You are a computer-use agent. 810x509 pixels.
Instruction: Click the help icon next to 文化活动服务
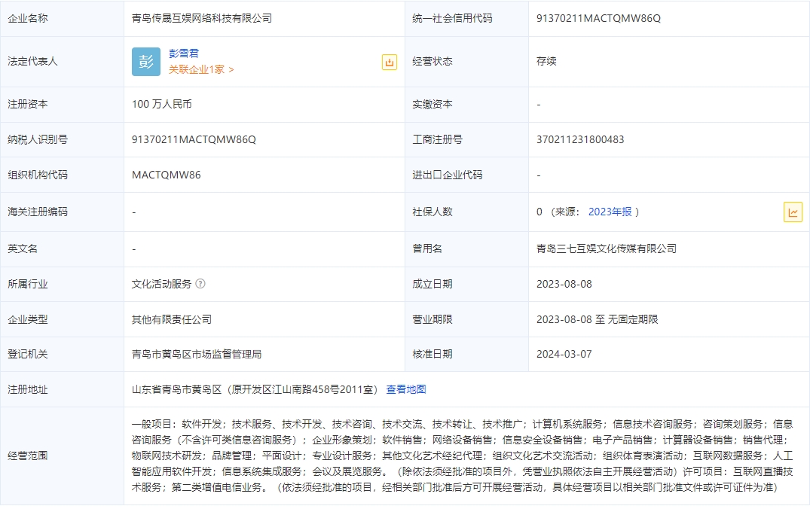(200, 284)
